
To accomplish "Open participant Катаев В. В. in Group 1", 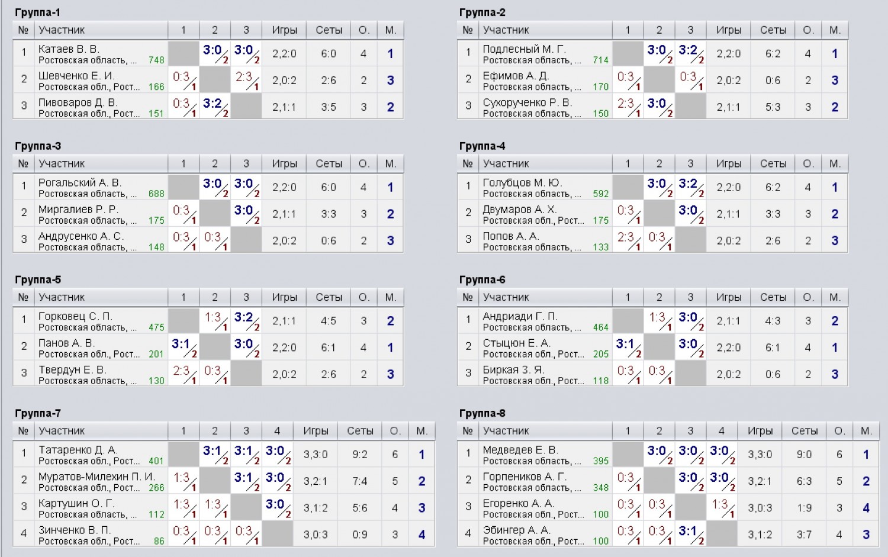I will tap(69, 49).
